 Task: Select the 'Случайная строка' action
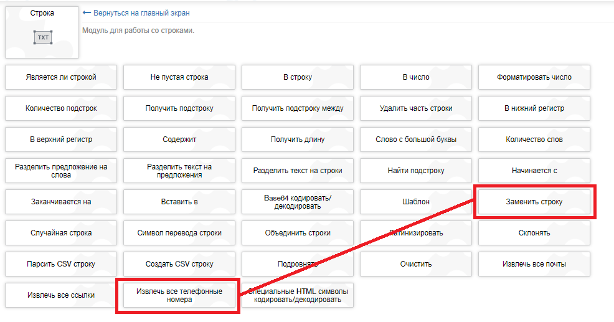(x=61, y=233)
